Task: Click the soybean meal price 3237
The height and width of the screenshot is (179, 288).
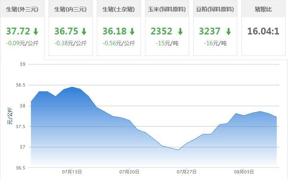Action: (x=210, y=31)
